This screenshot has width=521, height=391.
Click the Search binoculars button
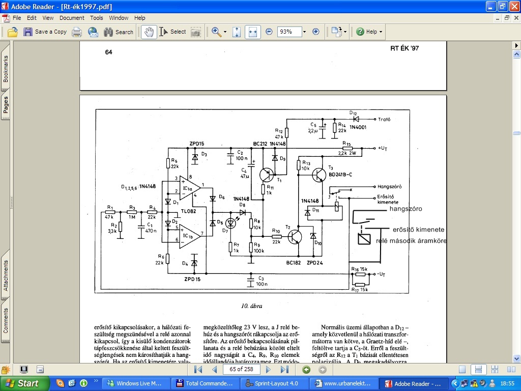click(x=118, y=32)
